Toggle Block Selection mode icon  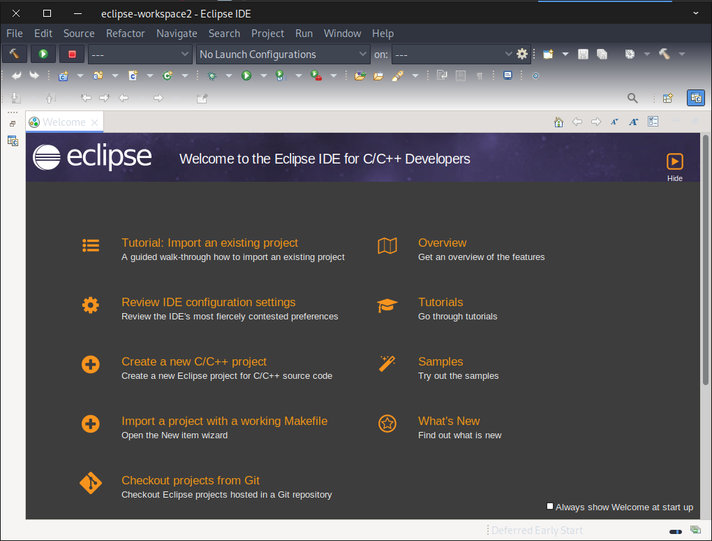click(461, 76)
